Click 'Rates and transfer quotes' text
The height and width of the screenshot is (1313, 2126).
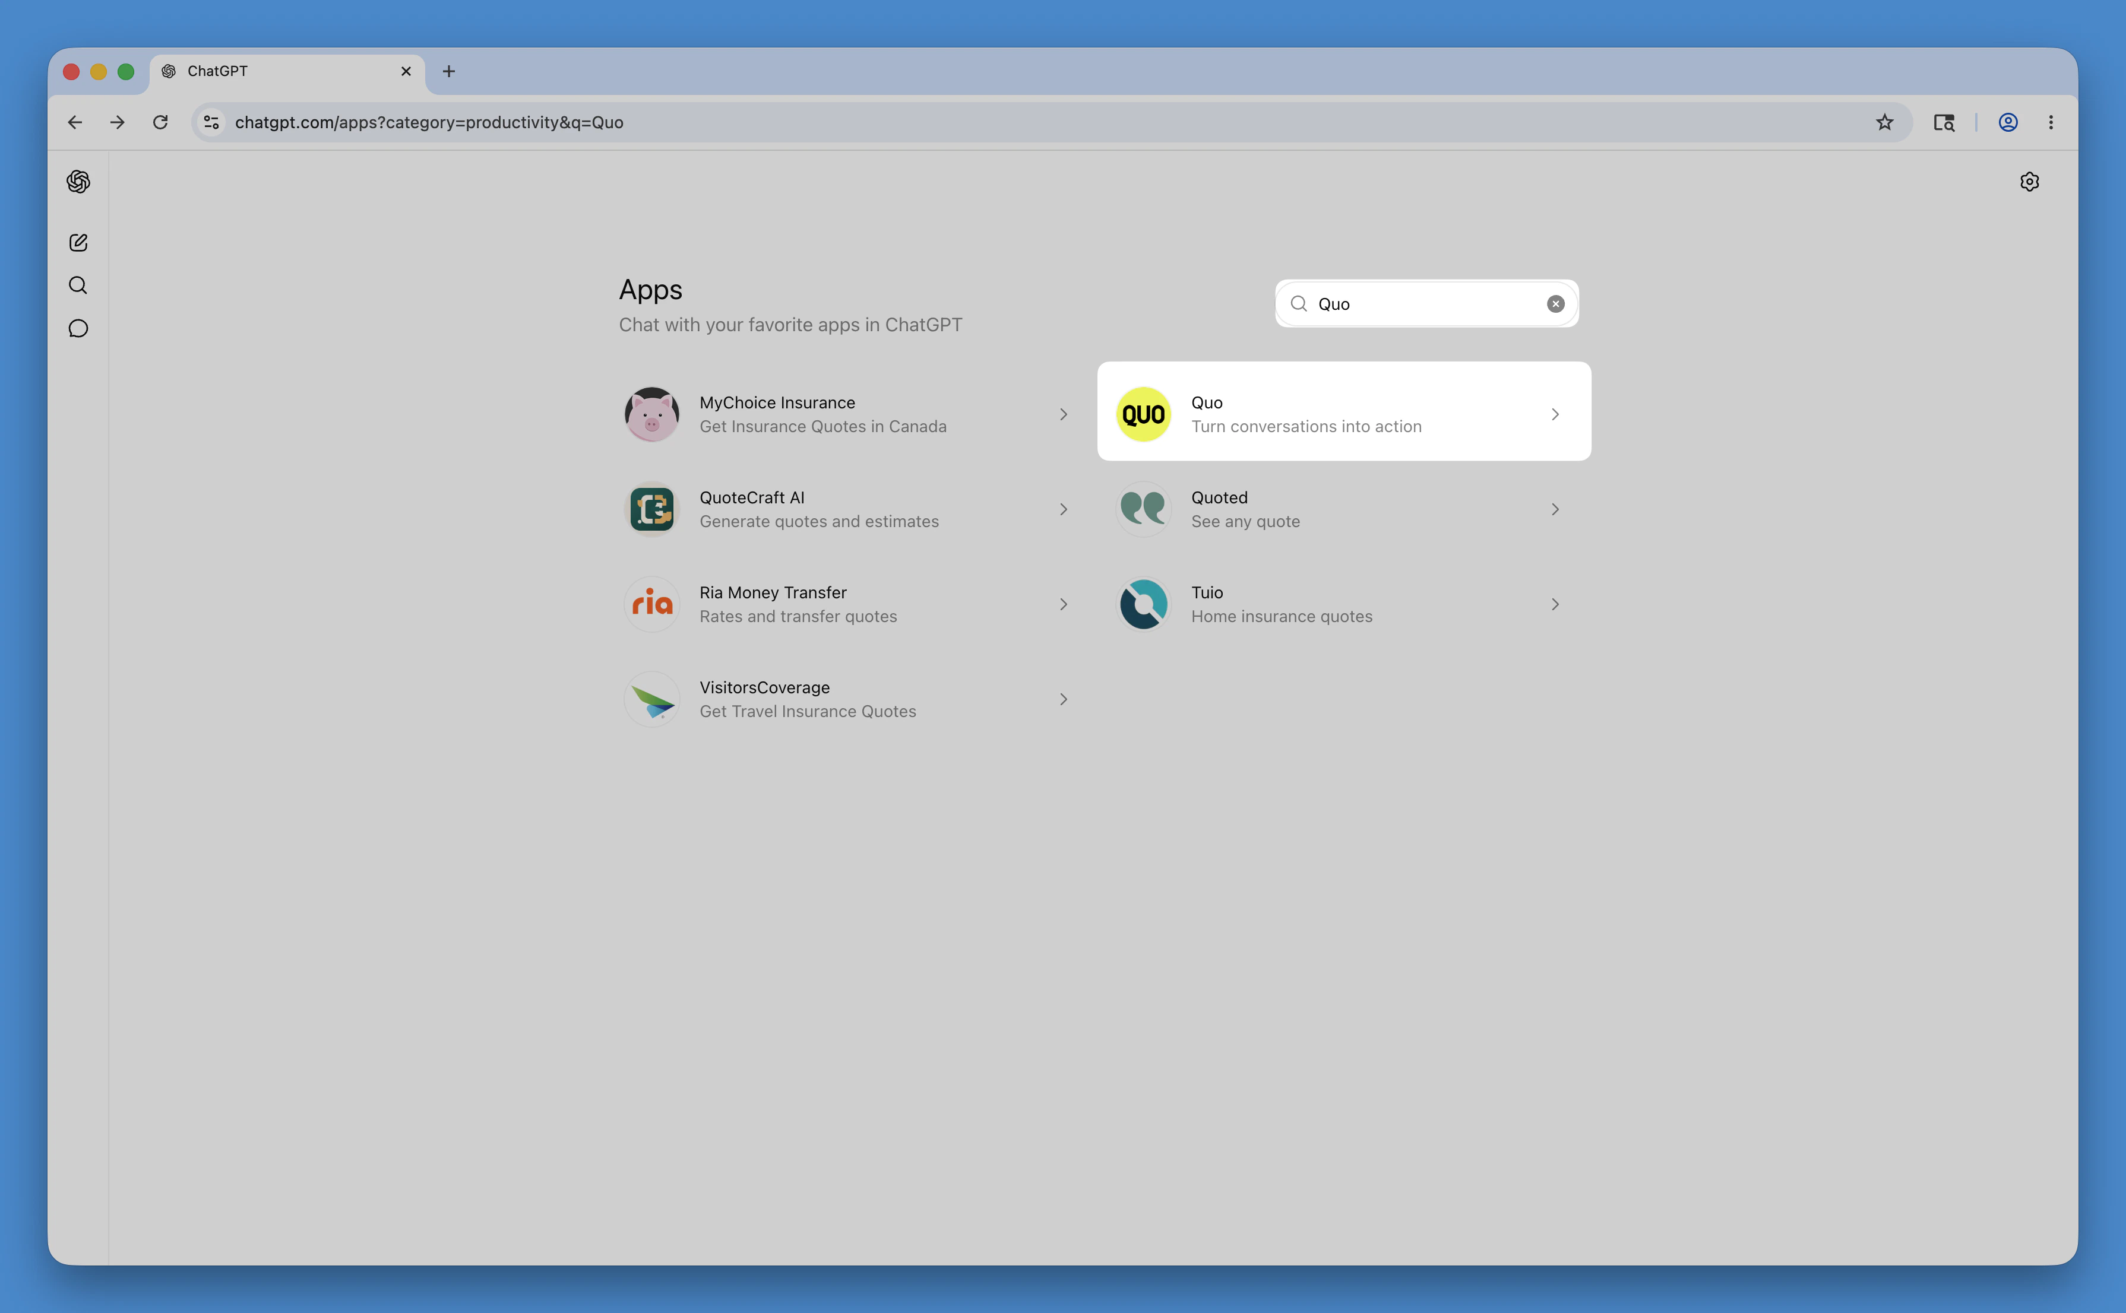pyautogui.click(x=798, y=617)
